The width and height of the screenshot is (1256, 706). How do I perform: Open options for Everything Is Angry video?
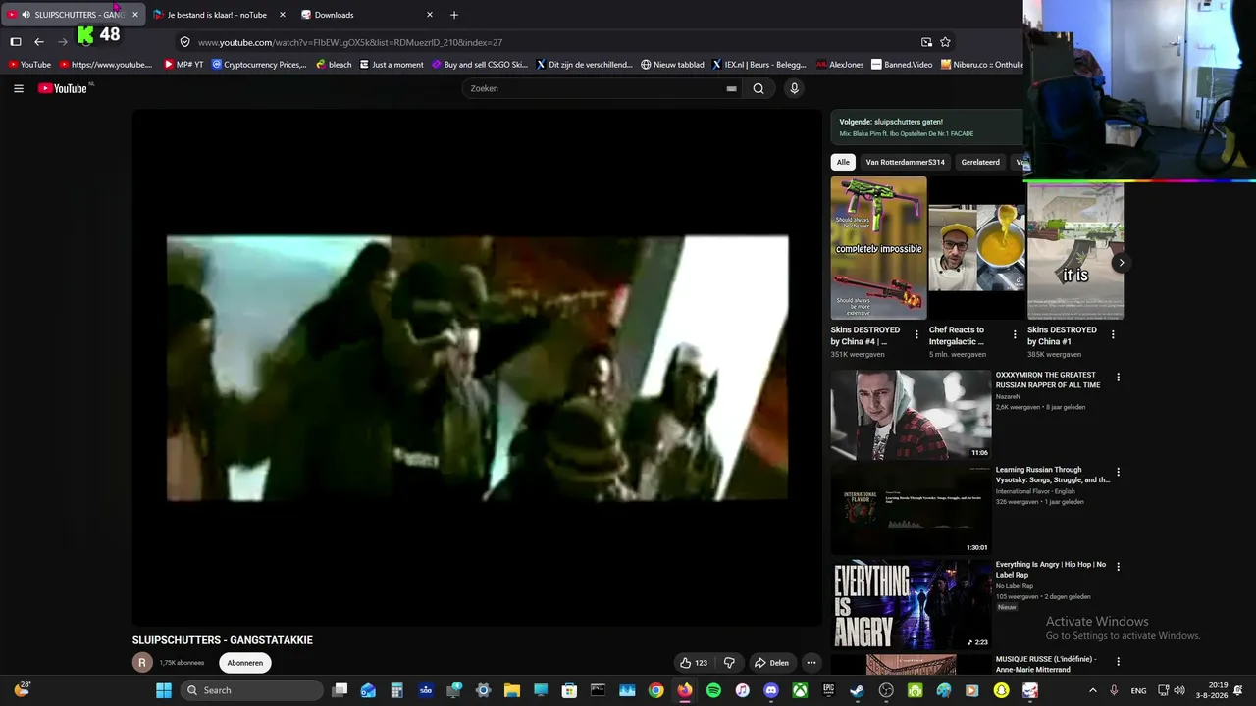coord(1118,567)
